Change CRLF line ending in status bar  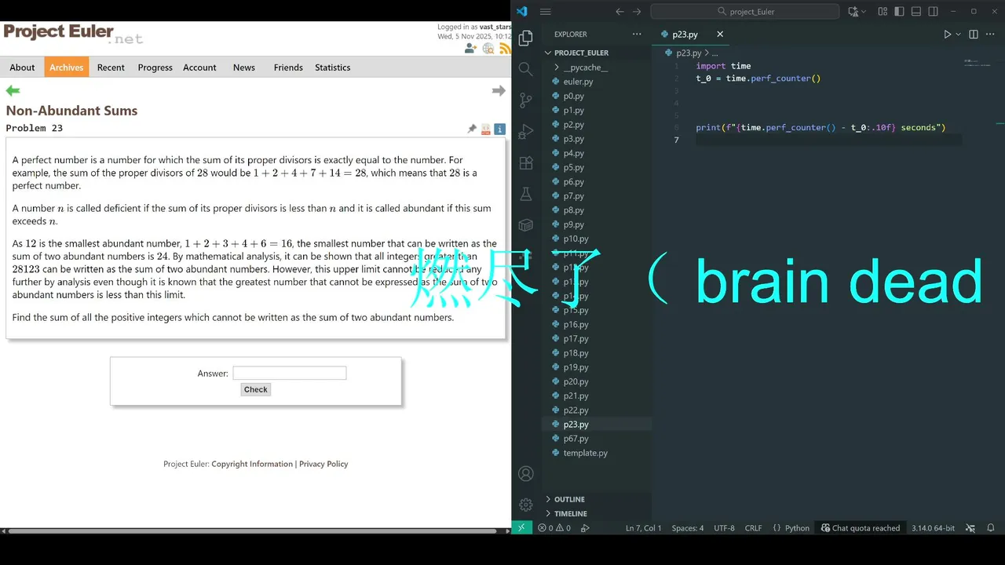coord(753,528)
